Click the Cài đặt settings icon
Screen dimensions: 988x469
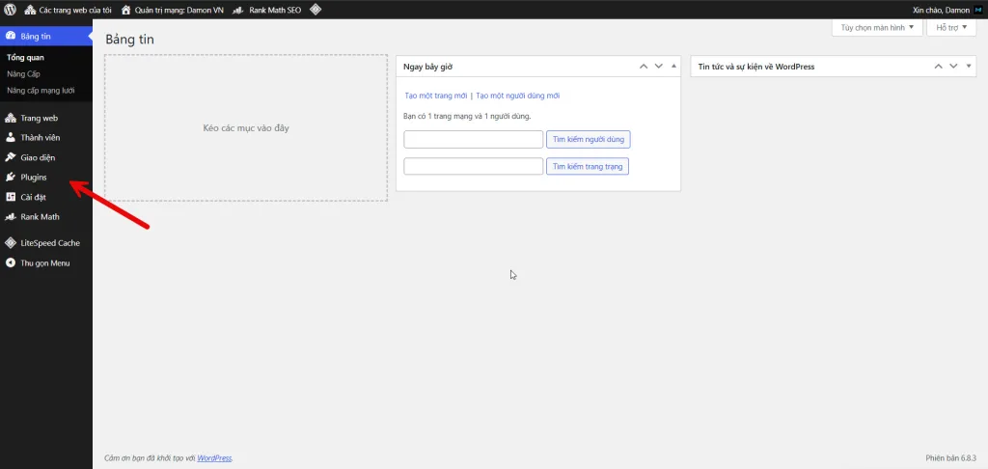click(x=11, y=197)
